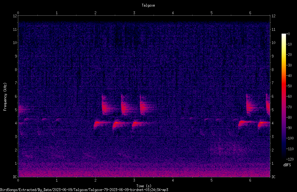Click the "-70" value on the color scale
This screenshot has height=192, width=297.
click(289, 107)
